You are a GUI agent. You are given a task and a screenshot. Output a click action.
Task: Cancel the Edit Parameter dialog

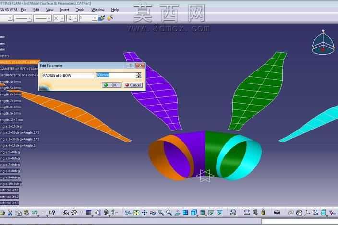133,85
